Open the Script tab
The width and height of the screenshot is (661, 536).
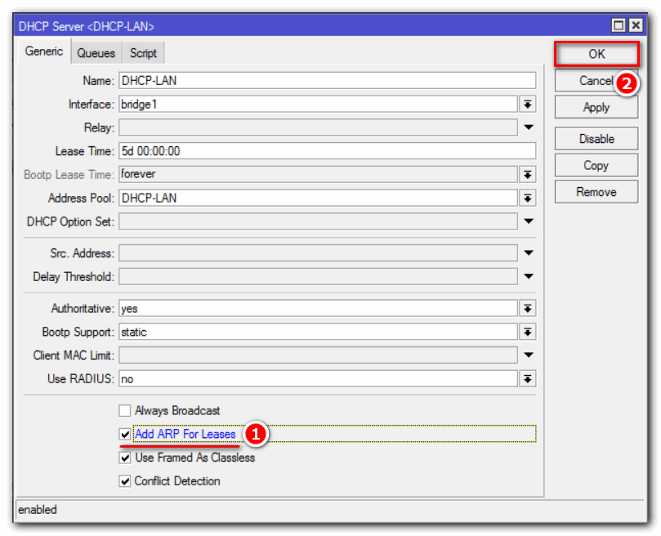[x=143, y=53]
